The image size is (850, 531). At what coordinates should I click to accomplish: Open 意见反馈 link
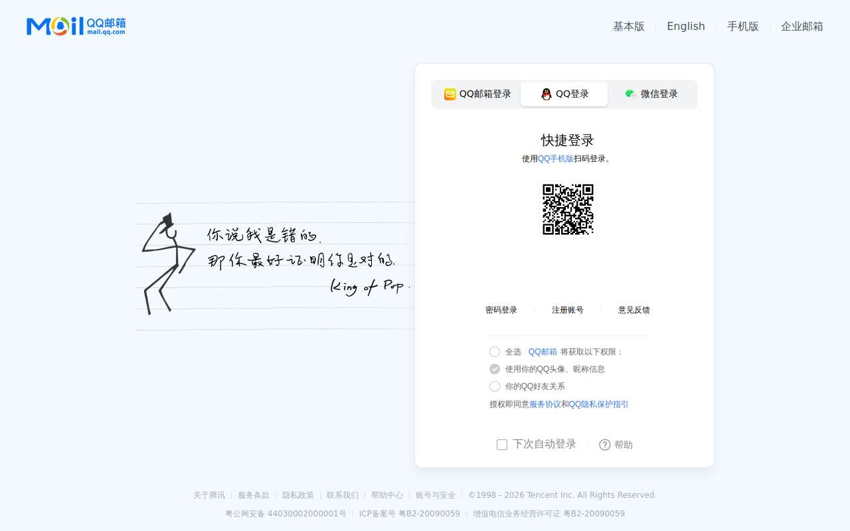[x=634, y=310]
